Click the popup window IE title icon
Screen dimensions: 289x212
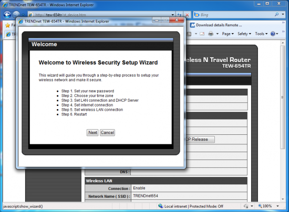(x=21, y=22)
